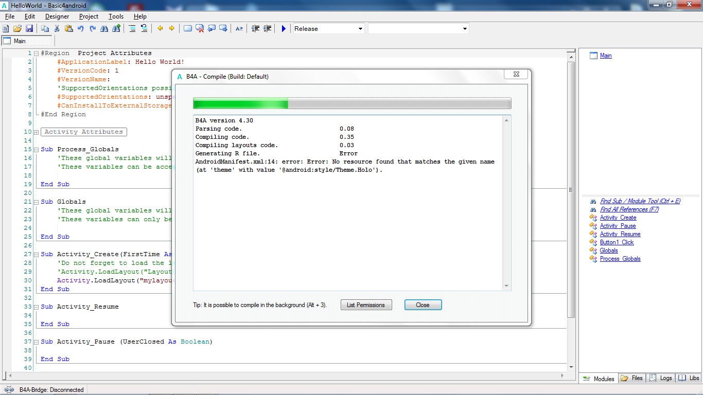This screenshot has height=395, width=703.
Task: Navigate backward with the yellow left arrow
Action: tap(160, 29)
